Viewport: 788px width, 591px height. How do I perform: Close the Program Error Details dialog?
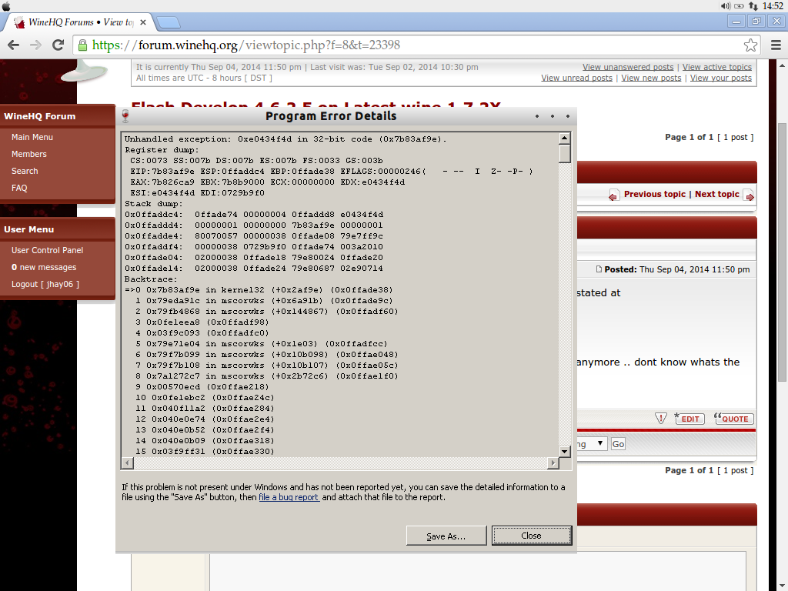pyautogui.click(x=532, y=536)
